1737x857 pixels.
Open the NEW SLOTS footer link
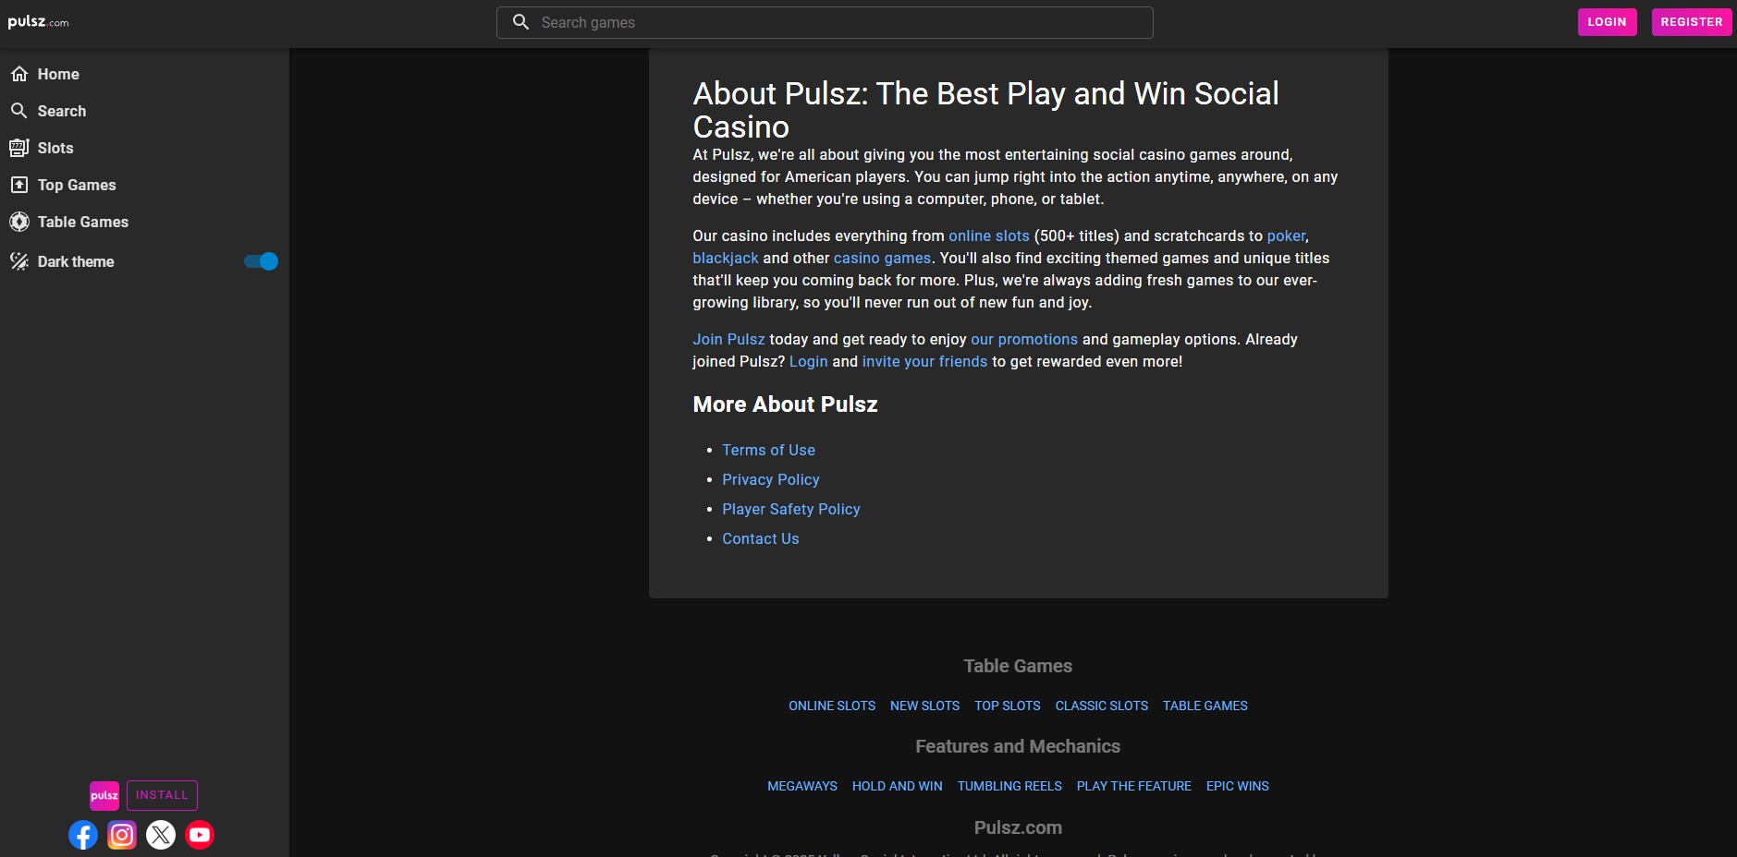click(x=924, y=706)
